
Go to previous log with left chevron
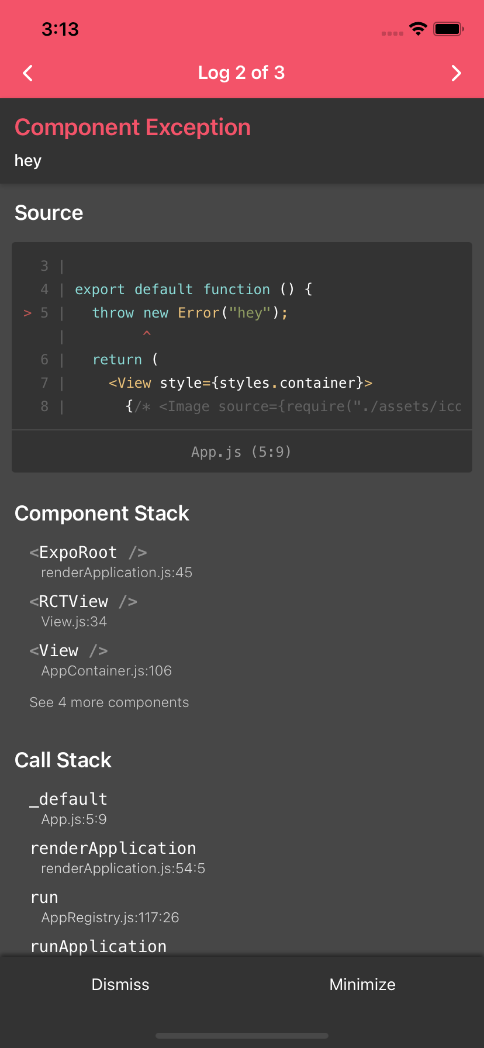27,73
